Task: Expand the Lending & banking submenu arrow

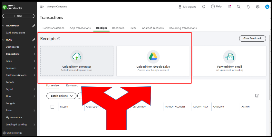Action: 34,125
